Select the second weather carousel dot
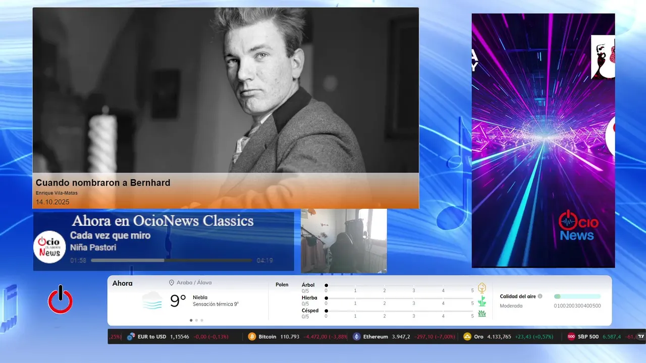646x363 pixels. 196,320
